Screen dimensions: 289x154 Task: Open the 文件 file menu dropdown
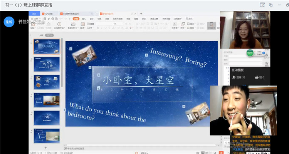pyautogui.click(x=36, y=18)
